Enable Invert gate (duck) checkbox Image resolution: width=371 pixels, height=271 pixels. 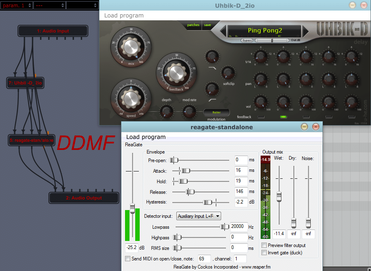click(x=264, y=253)
